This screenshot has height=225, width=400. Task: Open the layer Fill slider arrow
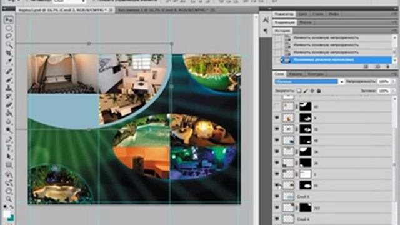(x=393, y=91)
